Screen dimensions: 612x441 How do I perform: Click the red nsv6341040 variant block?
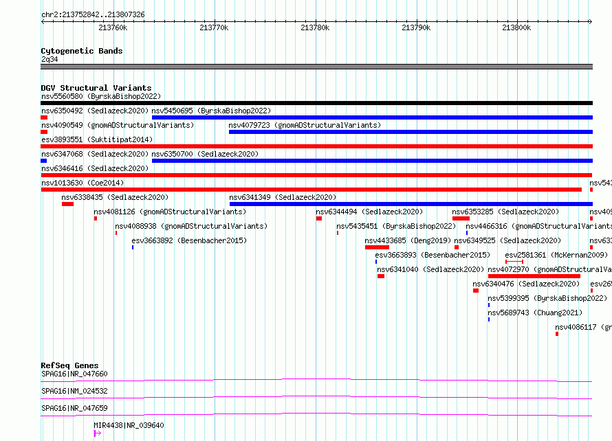click(381, 276)
